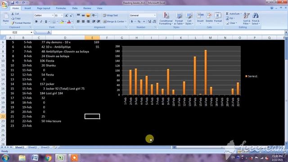Click the Series1 chart legend
This screenshot has height=162, width=288.
pos(251,76)
